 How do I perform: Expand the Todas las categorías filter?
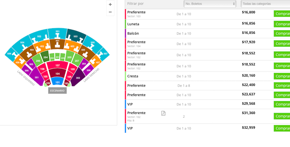pyautogui.click(x=265, y=4)
